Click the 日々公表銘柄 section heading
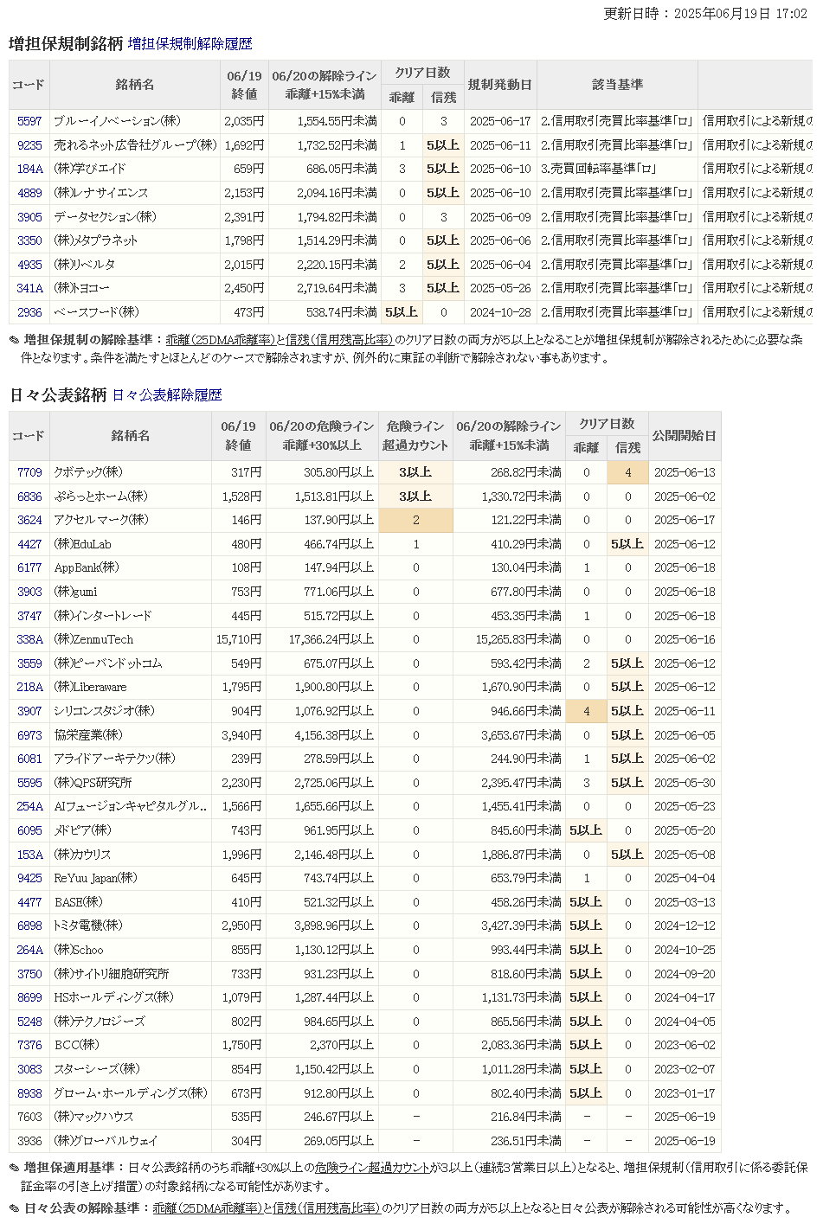This screenshot has width=823, height=1230. 58,395
